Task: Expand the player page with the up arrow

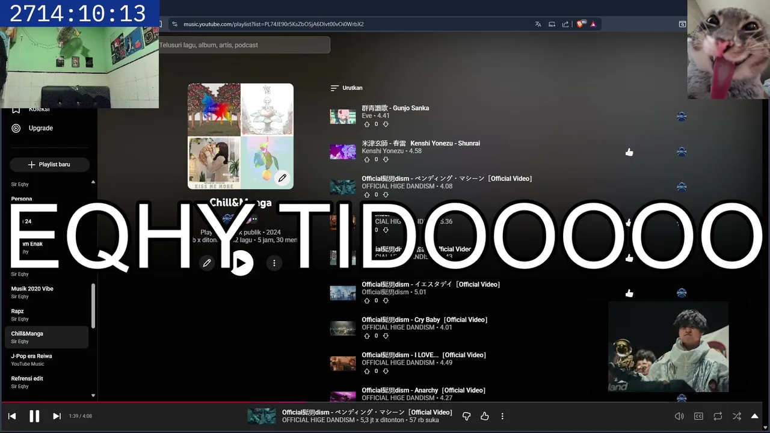Action: 755,416
